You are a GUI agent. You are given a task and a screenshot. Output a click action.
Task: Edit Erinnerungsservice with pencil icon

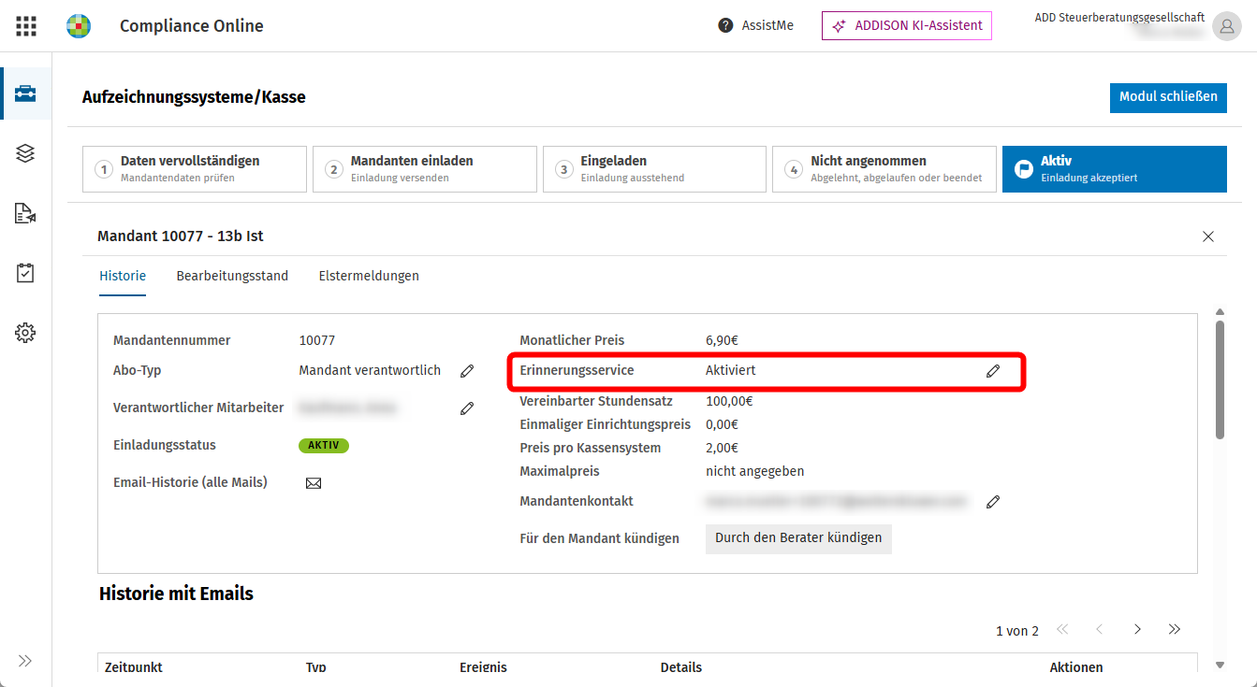point(993,371)
